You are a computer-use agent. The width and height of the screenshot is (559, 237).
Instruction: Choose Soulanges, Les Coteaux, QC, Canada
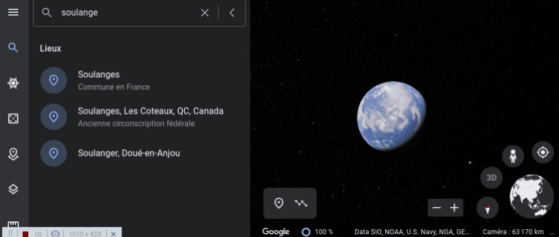pos(139,117)
